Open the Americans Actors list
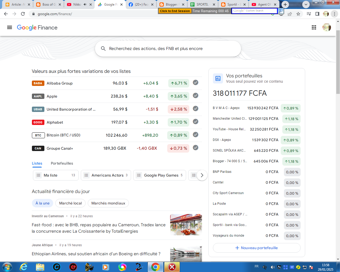This screenshot has height=272, width=340. [106, 175]
